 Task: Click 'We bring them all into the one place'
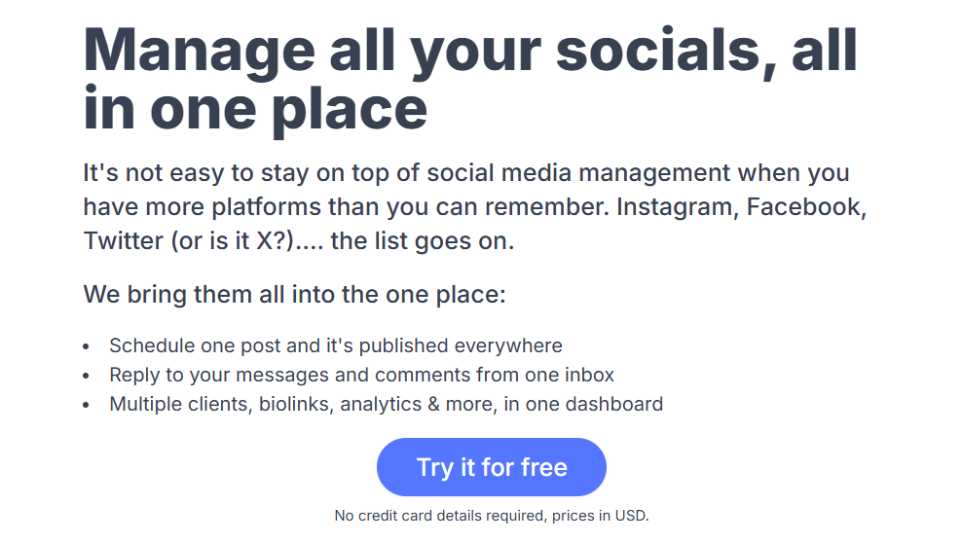point(294,294)
